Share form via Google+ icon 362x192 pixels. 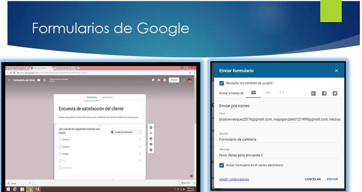click(x=313, y=93)
